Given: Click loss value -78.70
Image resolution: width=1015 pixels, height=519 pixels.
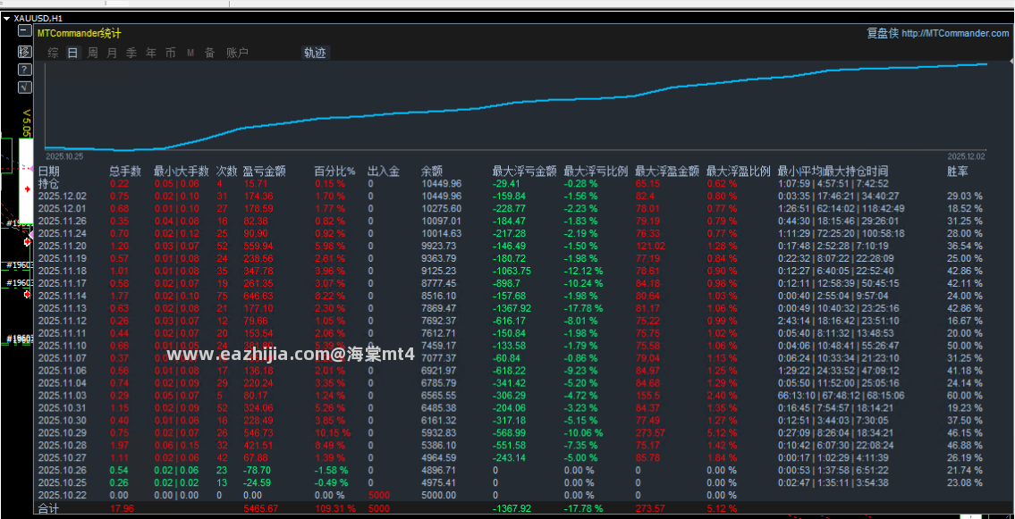Looking at the screenshot, I should [x=257, y=470].
